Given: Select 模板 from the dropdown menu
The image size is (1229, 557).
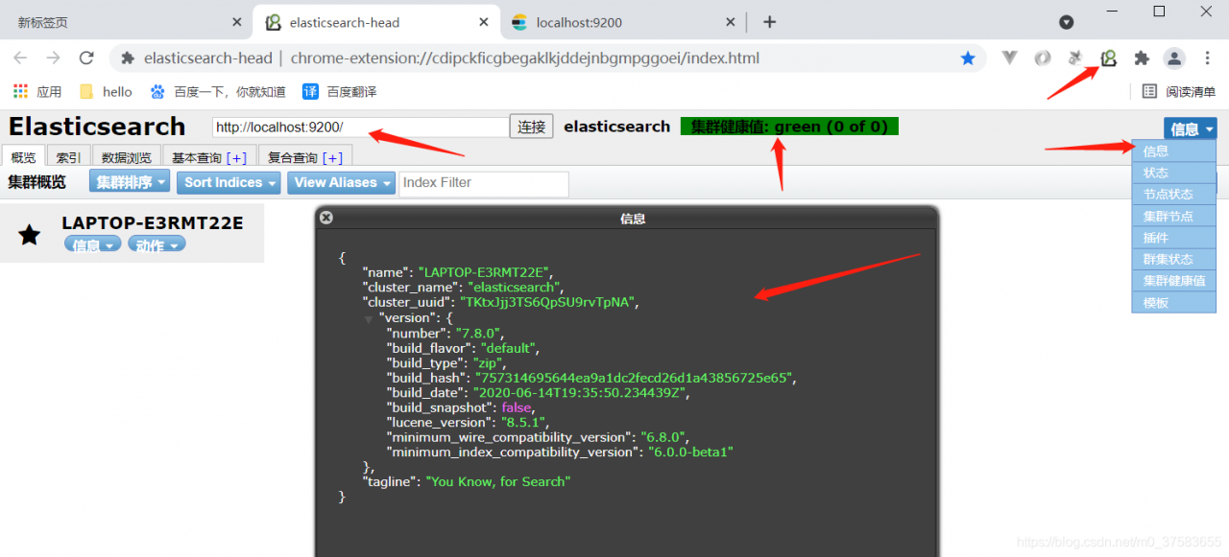Looking at the screenshot, I should (x=1174, y=303).
